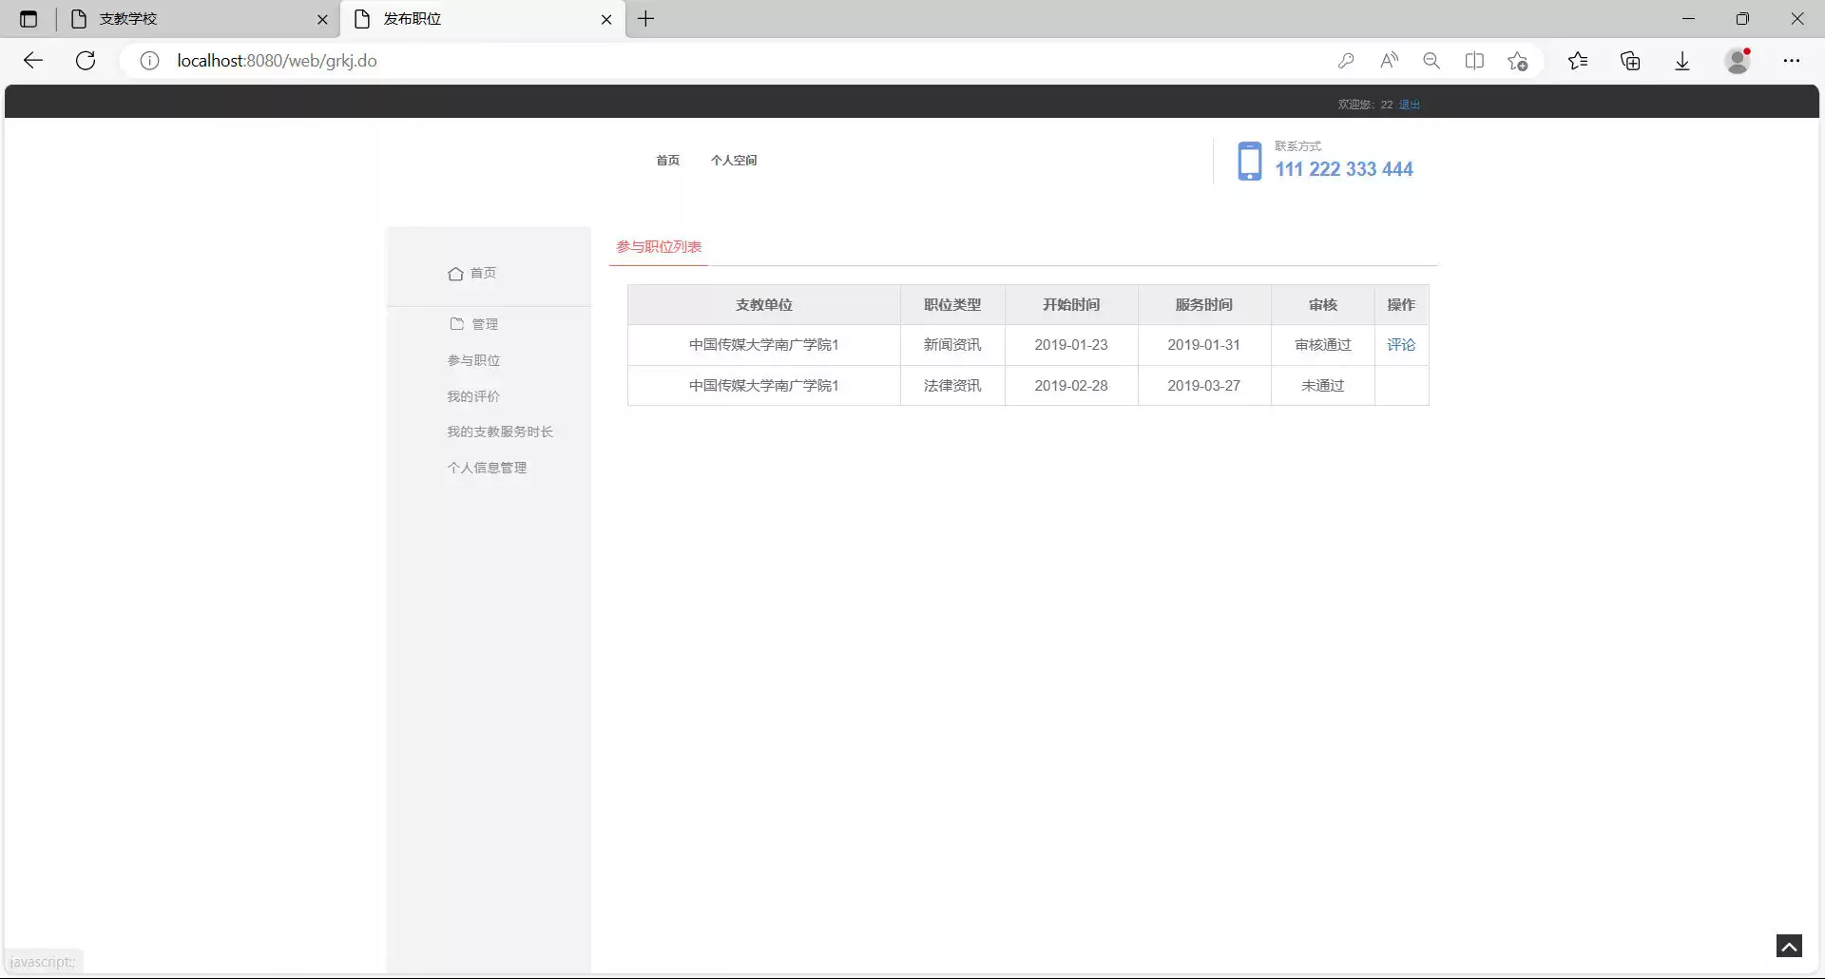
Task: Click the scroll-to-top arrow button
Action: (x=1789, y=946)
